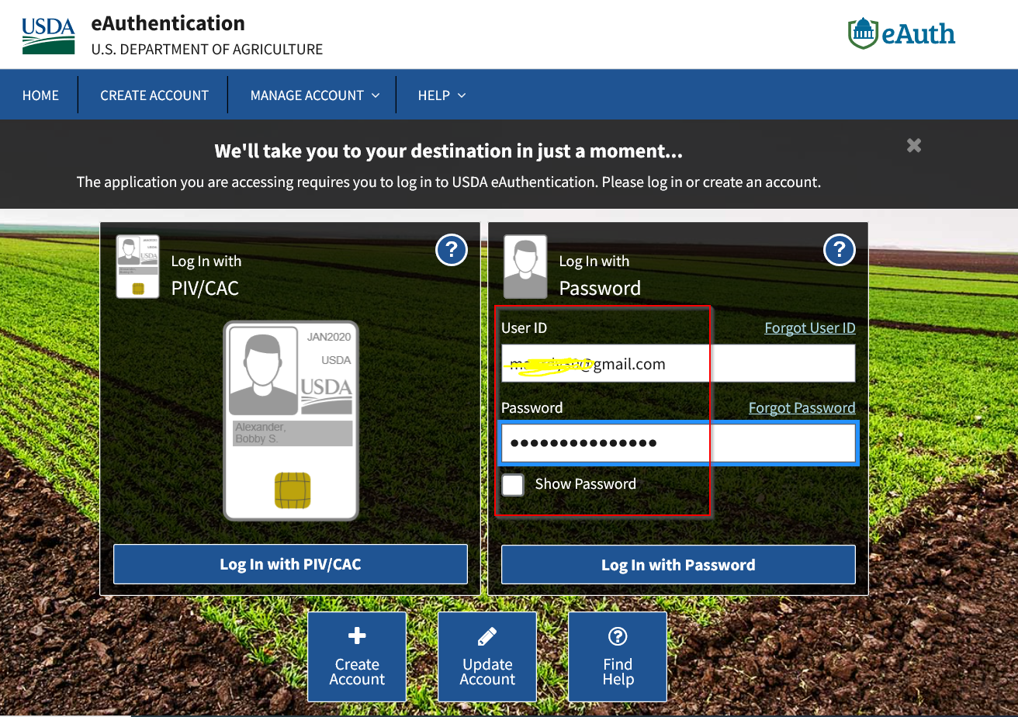
Task: Expand the Manage Account menu
Action: click(315, 95)
